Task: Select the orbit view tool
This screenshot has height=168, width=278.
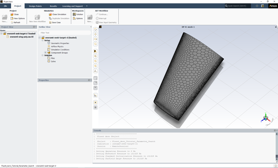Action: tap(95, 39)
